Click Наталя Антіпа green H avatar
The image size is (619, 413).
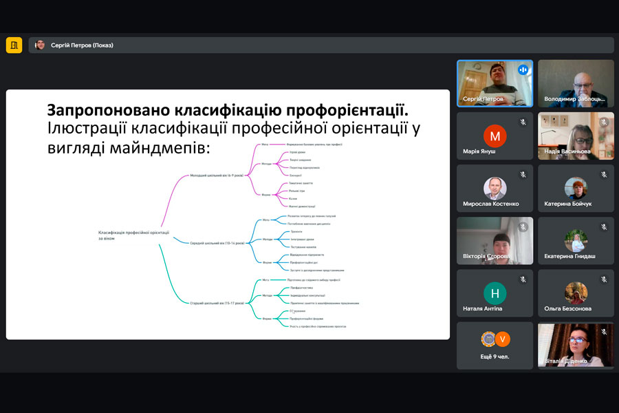point(495,293)
